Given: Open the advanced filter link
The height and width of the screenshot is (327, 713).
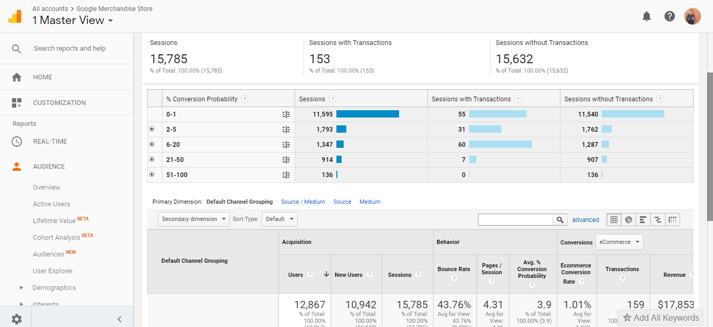Looking at the screenshot, I should coord(585,219).
